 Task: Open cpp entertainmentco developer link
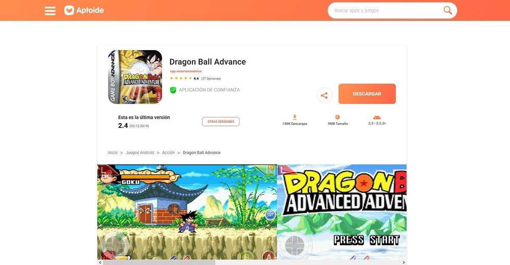pos(186,71)
